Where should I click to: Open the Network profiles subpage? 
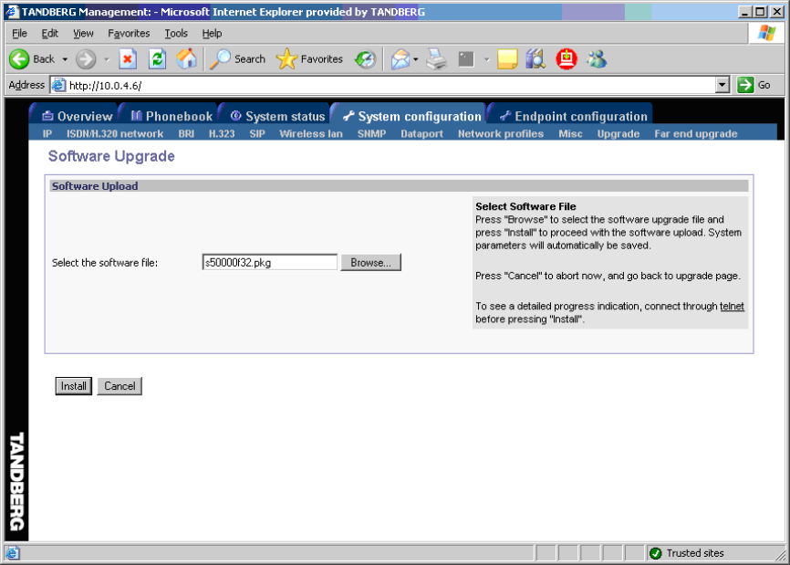pos(501,133)
